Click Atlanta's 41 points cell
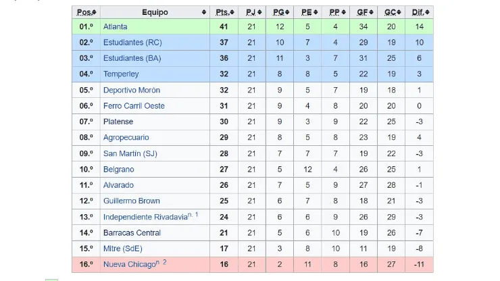Image resolution: width=500 pixels, height=281 pixels. click(222, 27)
